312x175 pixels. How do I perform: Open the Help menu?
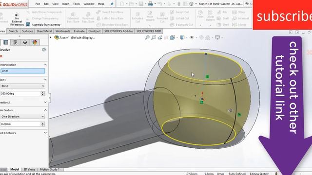point(101,4)
